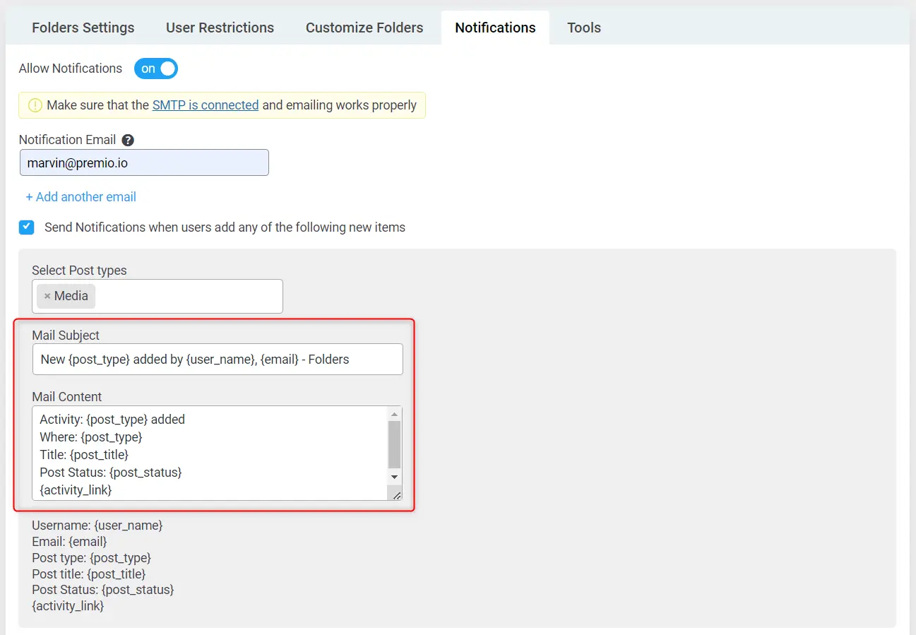Click the Mail Content scrollbar thumb
The image size is (916, 635).
[394, 444]
